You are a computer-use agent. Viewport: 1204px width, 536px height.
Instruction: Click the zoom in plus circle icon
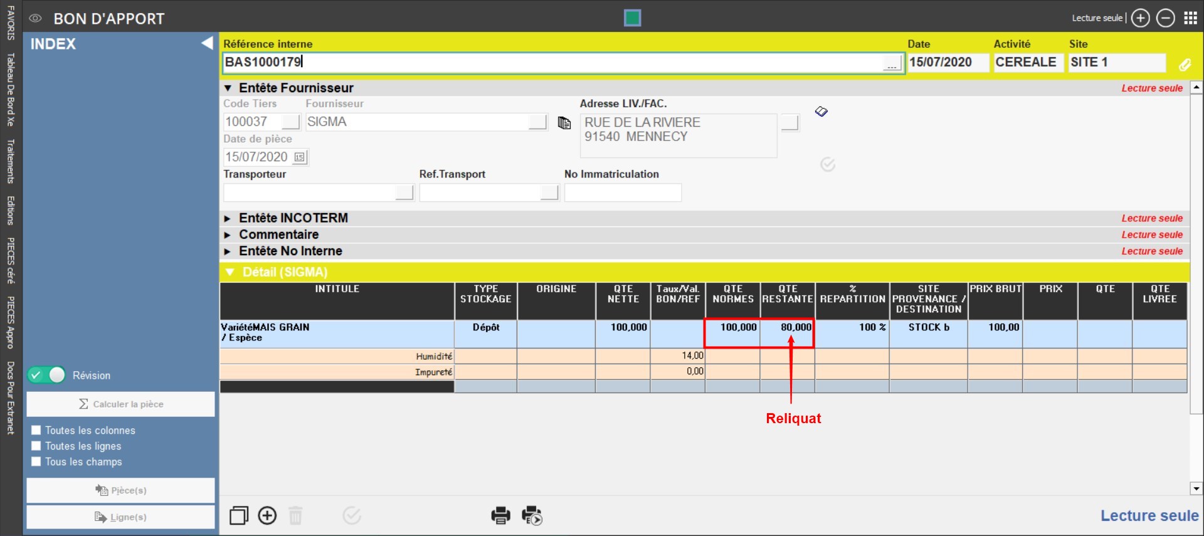1140,18
